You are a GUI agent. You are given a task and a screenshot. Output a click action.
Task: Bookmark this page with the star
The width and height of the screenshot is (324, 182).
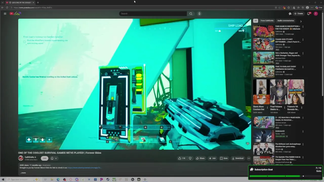click(x=279, y=8)
